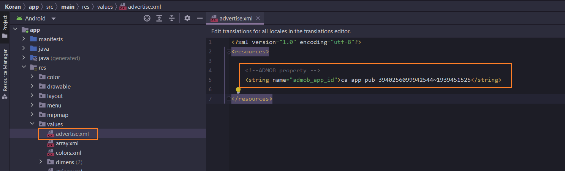Hide the Project panel with minus icon

tap(199, 18)
